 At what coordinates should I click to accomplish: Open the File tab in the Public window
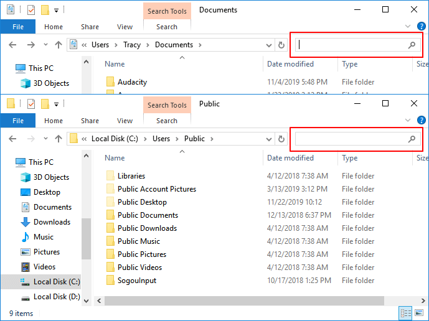tap(18, 121)
